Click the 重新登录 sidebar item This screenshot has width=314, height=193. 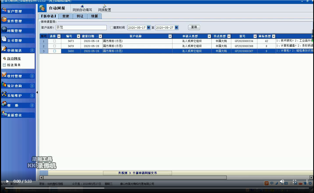(x=18, y=115)
